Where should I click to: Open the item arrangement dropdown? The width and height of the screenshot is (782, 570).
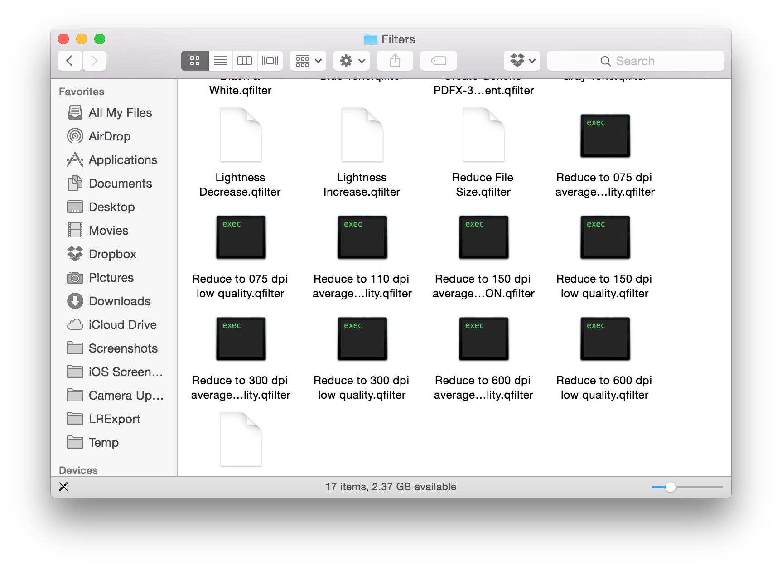coord(308,61)
